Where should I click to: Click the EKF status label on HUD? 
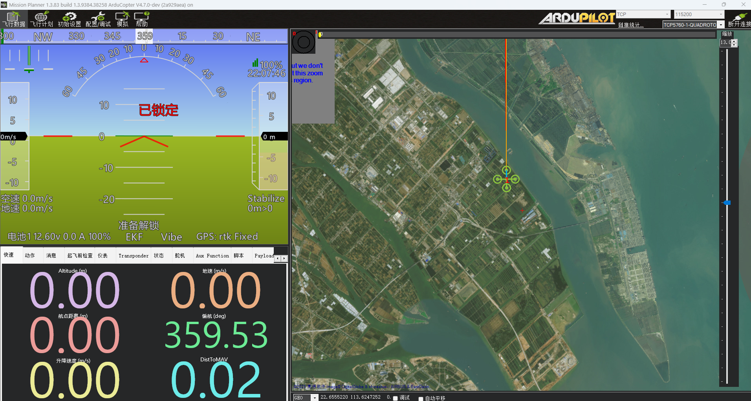coord(134,237)
